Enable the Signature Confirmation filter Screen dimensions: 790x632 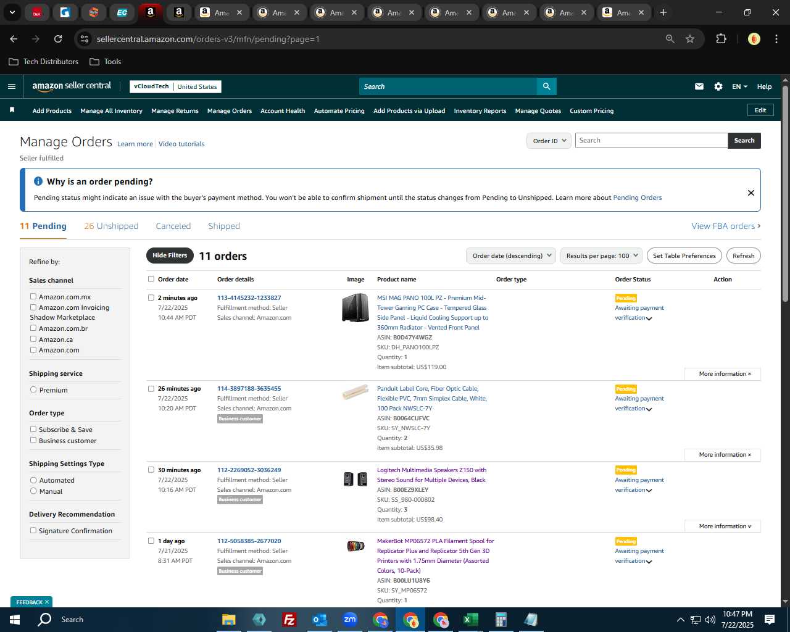coord(33,530)
